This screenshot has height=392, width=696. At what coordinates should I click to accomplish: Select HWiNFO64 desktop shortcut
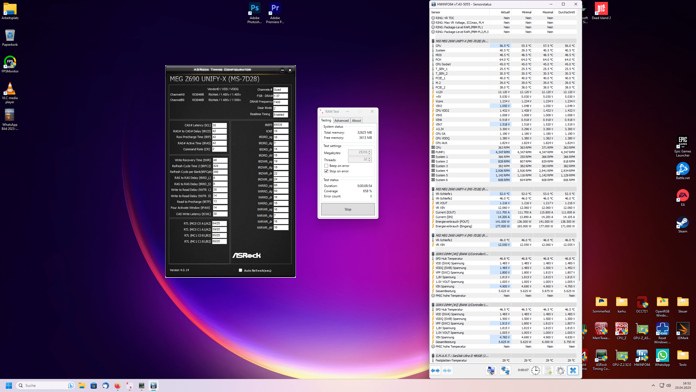pos(642,358)
